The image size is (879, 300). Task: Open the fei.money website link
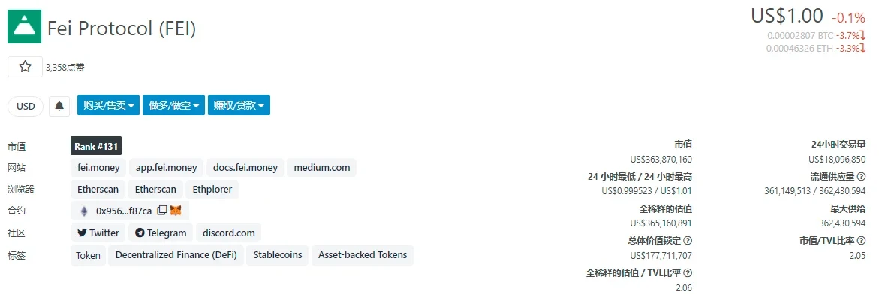(x=99, y=167)
